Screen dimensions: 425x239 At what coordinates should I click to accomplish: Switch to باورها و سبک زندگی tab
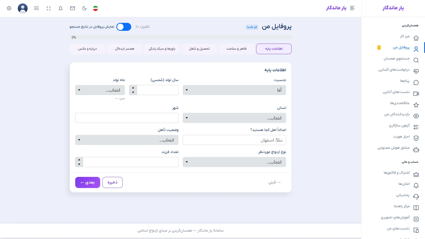(x=162, y=49)
